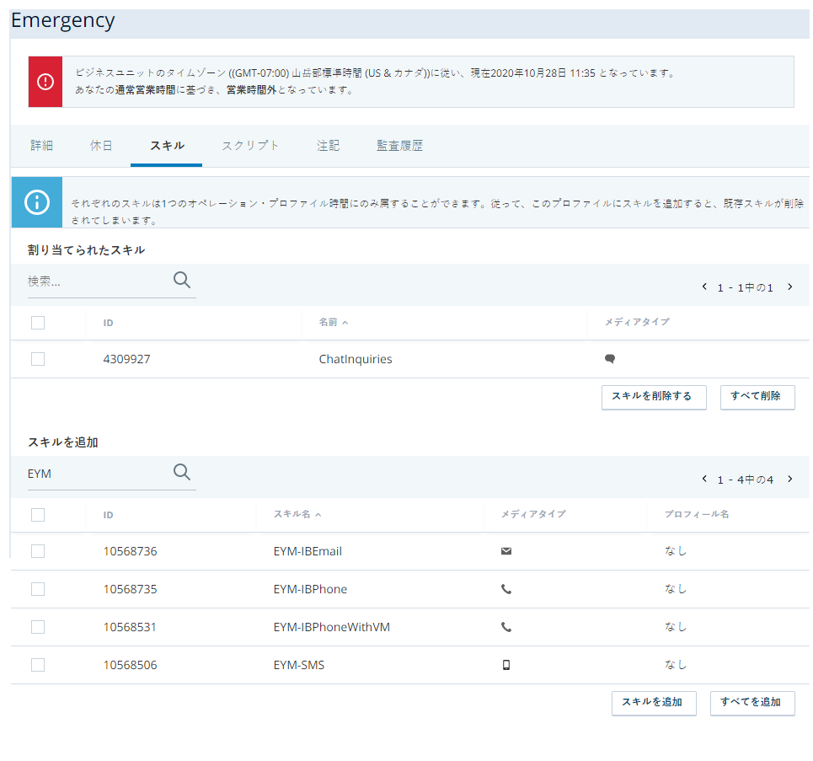Click the blue info icon
Viewport: 813px width, 761px height.
click(x=37, y=202)
